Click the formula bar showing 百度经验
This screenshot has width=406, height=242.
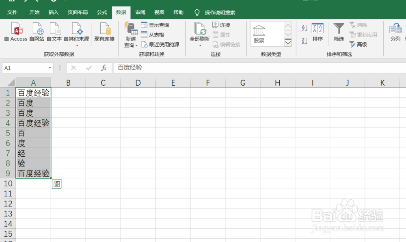pyautogui.click(x=259, y=68)
